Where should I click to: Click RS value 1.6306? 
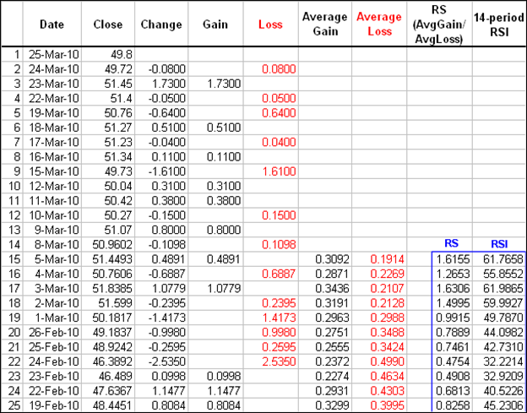click(x=453, y=288)
